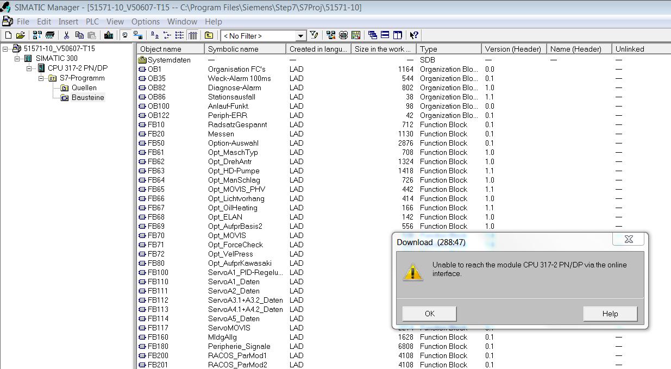The width and height of the screenshot is (671, 369).
Task: Open the Edit menu
Action: (x=44, y=22)
